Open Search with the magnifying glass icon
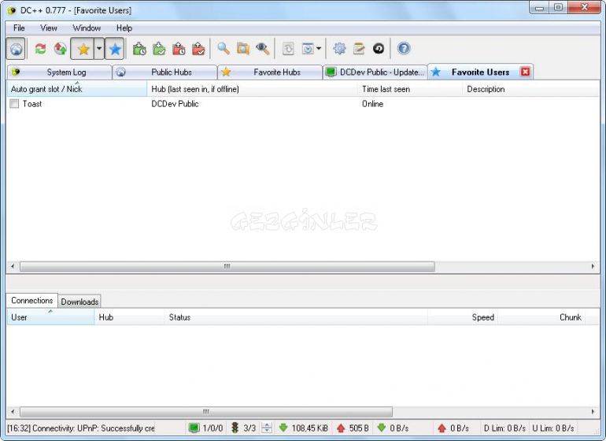Viewport: 606px width, 441px height. [223, 49]
